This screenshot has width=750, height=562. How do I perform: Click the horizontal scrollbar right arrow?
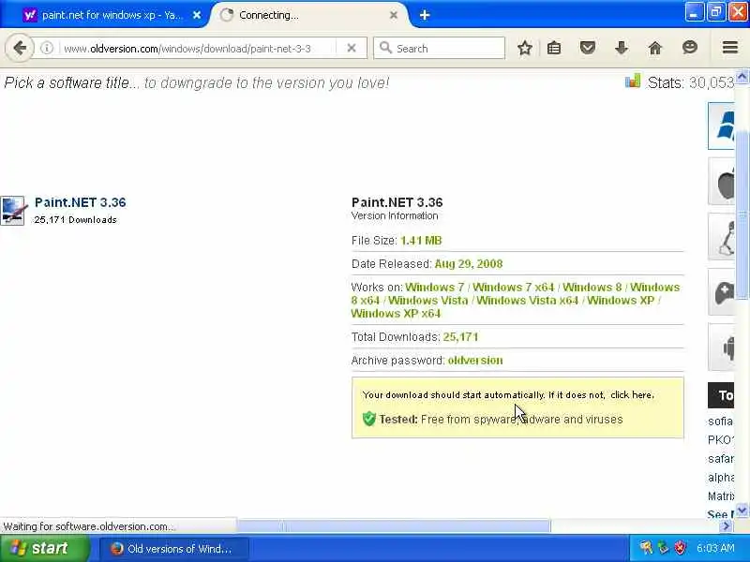726,526
